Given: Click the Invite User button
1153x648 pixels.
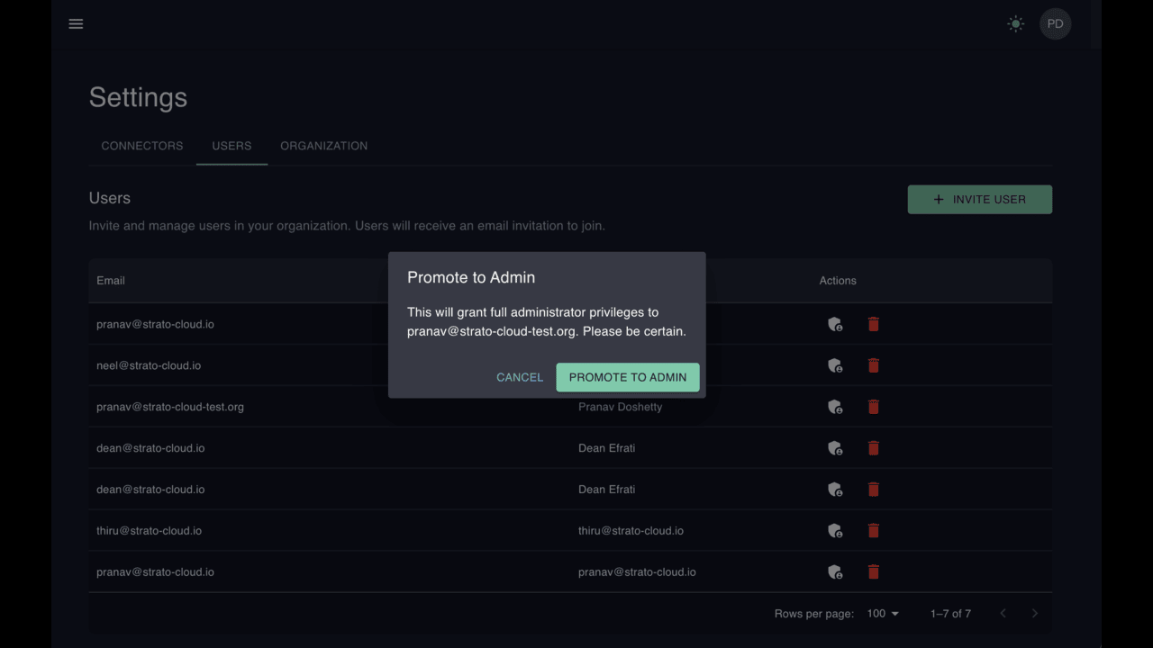Looking at the screenshot, I should (979, 199).
